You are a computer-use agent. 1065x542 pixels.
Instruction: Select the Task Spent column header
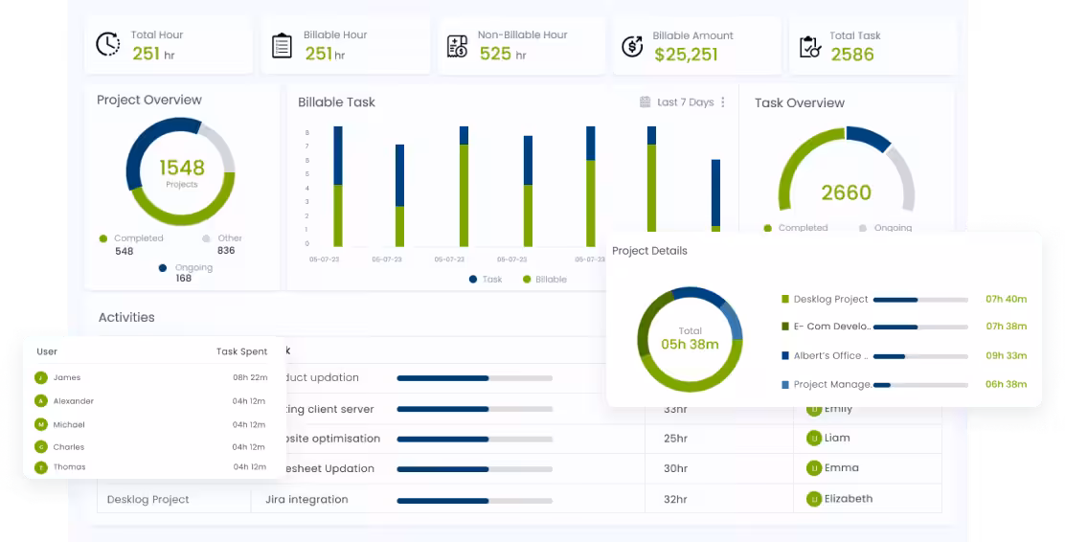click(x=241, y=351)
